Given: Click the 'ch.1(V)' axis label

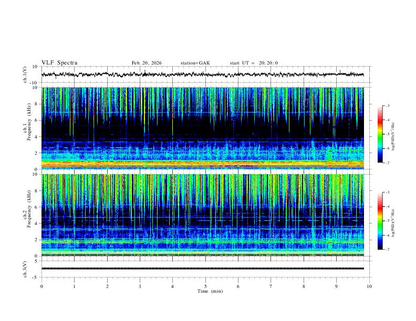Looking at the screenshot, I should point(25,74).
